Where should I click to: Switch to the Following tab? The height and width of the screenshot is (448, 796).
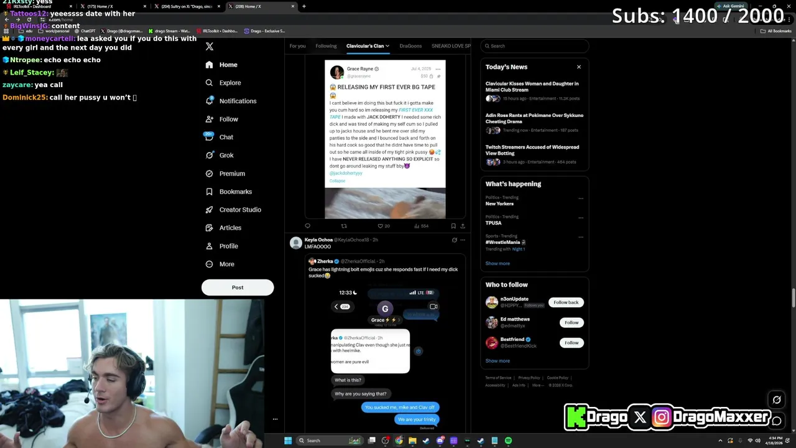pos(326,46)
